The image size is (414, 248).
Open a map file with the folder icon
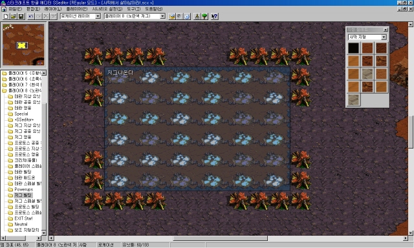pos(14,16)
